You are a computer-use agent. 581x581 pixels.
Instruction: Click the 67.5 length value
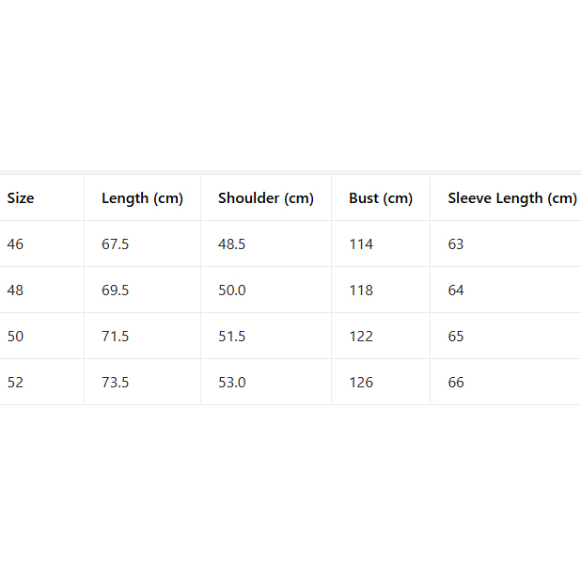click(115, 244)
